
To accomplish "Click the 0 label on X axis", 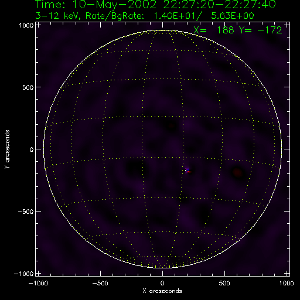I will click(162, 283).
